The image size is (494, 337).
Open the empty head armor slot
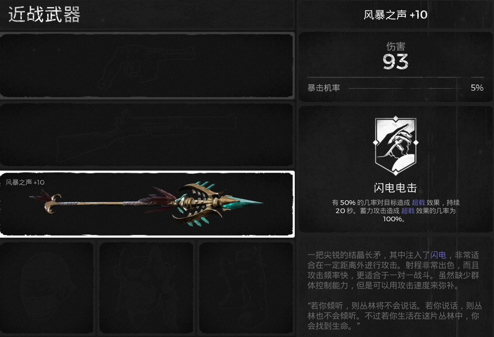[47, 288]
